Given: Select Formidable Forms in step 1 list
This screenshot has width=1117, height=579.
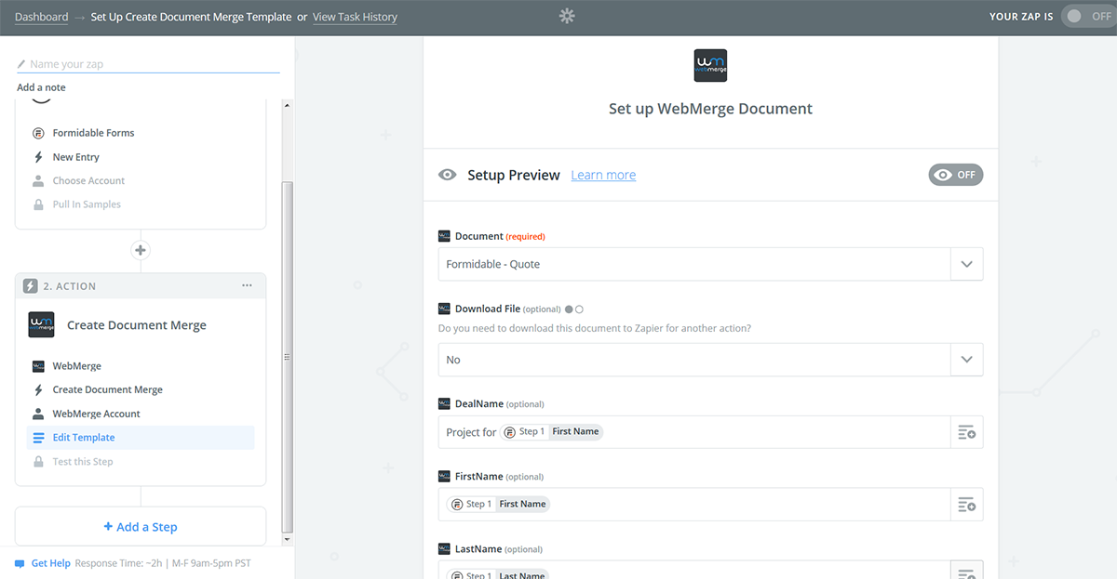Looking at the screenshot, I should click(x=93, y=133).
